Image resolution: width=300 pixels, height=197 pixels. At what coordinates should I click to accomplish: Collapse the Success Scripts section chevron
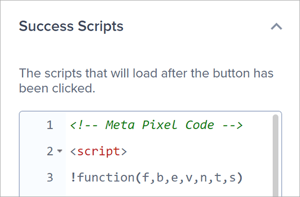coord(276,27)
